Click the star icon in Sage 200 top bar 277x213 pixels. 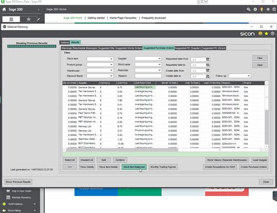[x=268, y=9]
